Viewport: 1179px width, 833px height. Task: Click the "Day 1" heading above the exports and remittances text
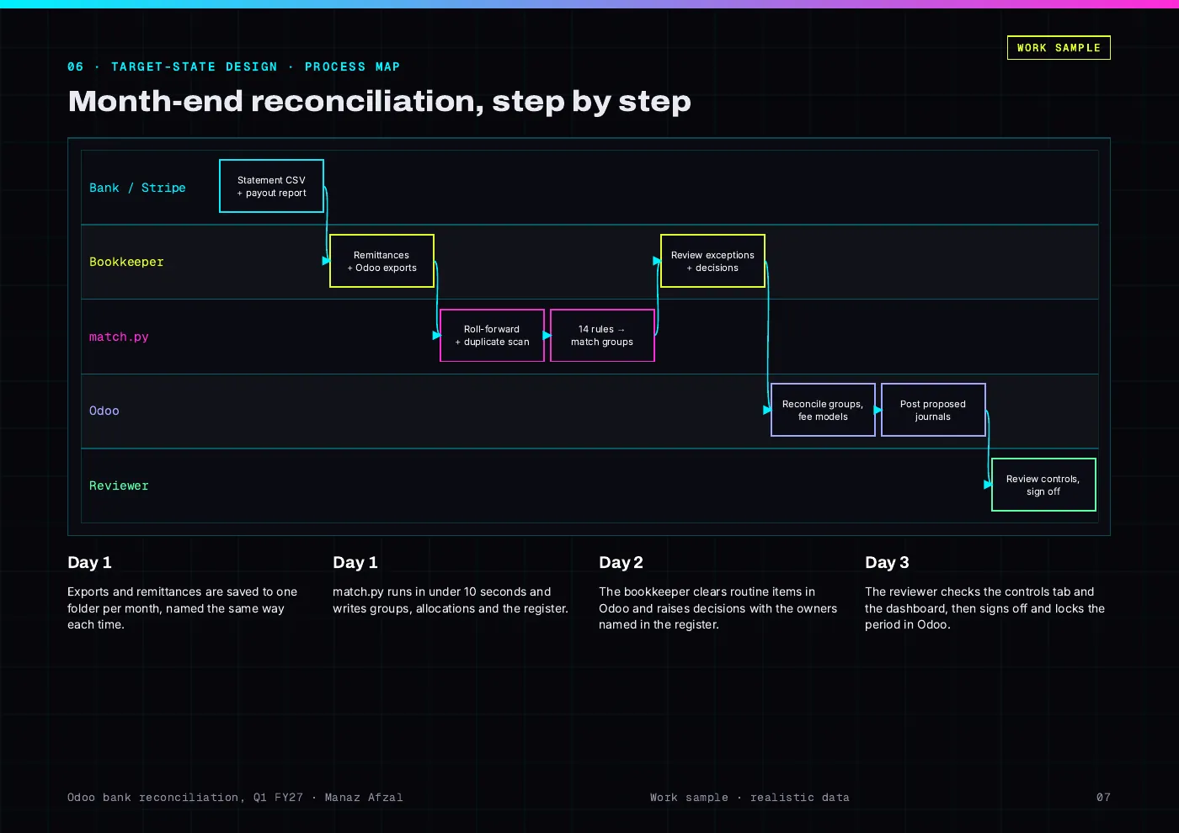[89, 562]
